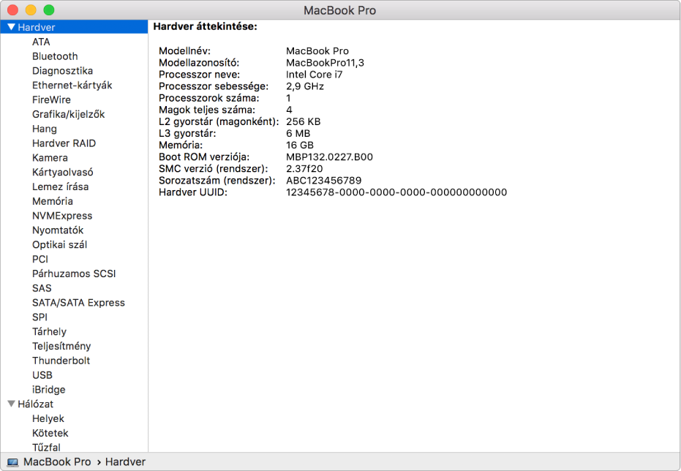Image resolution: width=681 pixels, height=471 pixels.
Task: Click the Sorozatszám (rendszer) label
Action: point(217,181)
